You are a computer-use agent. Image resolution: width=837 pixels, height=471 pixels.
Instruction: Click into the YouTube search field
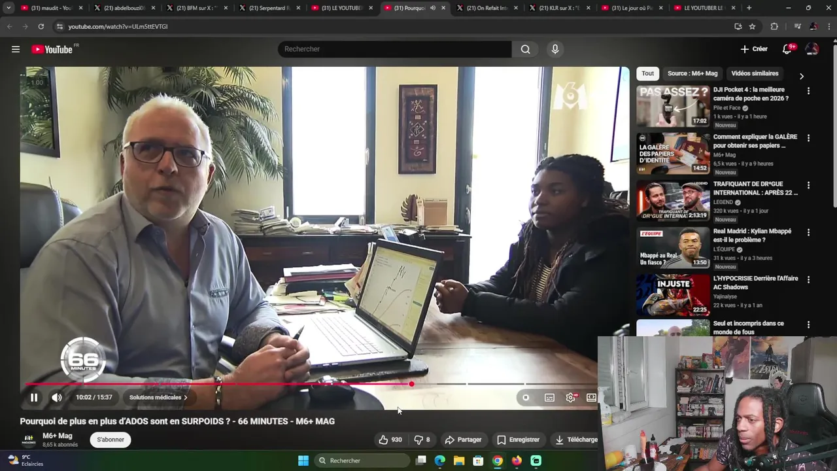tap(395, 49)
